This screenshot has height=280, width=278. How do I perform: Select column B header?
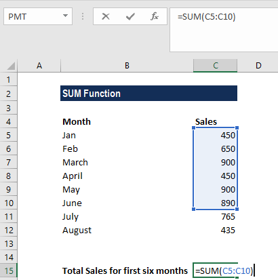coord(127,66)
